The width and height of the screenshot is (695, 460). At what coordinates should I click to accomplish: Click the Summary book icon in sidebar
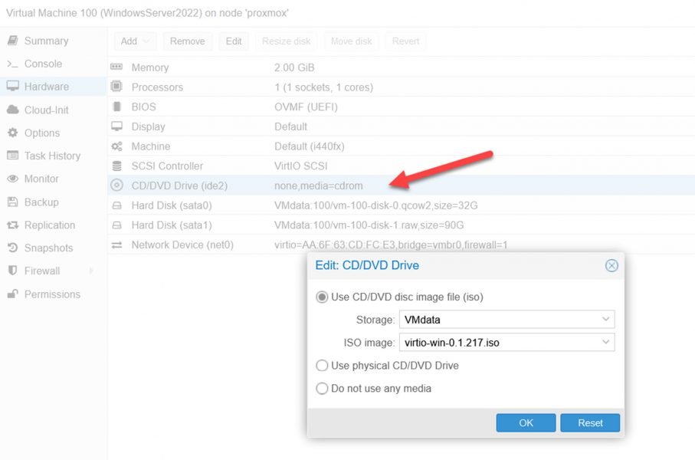pyautogui.click(x=12, y=41)
